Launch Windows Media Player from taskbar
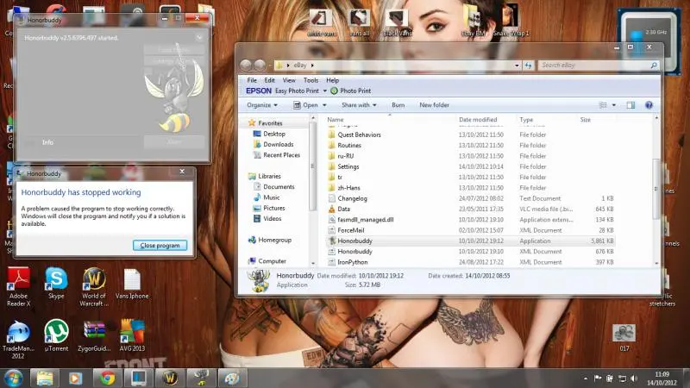 pyautogui.click(x=75, y=378)
